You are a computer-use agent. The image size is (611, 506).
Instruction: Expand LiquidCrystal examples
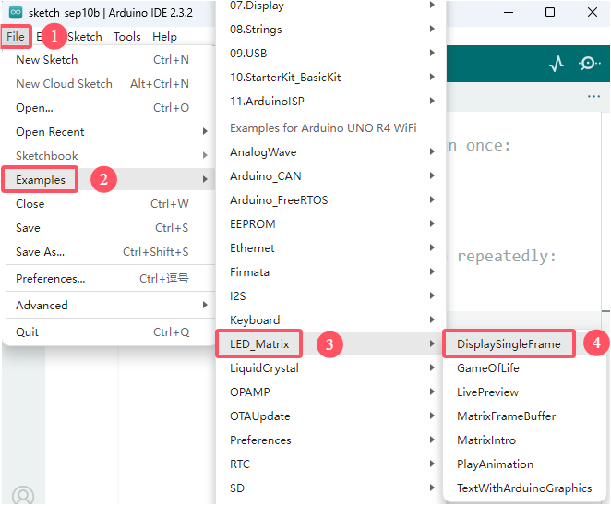click(x=331, y=368)
